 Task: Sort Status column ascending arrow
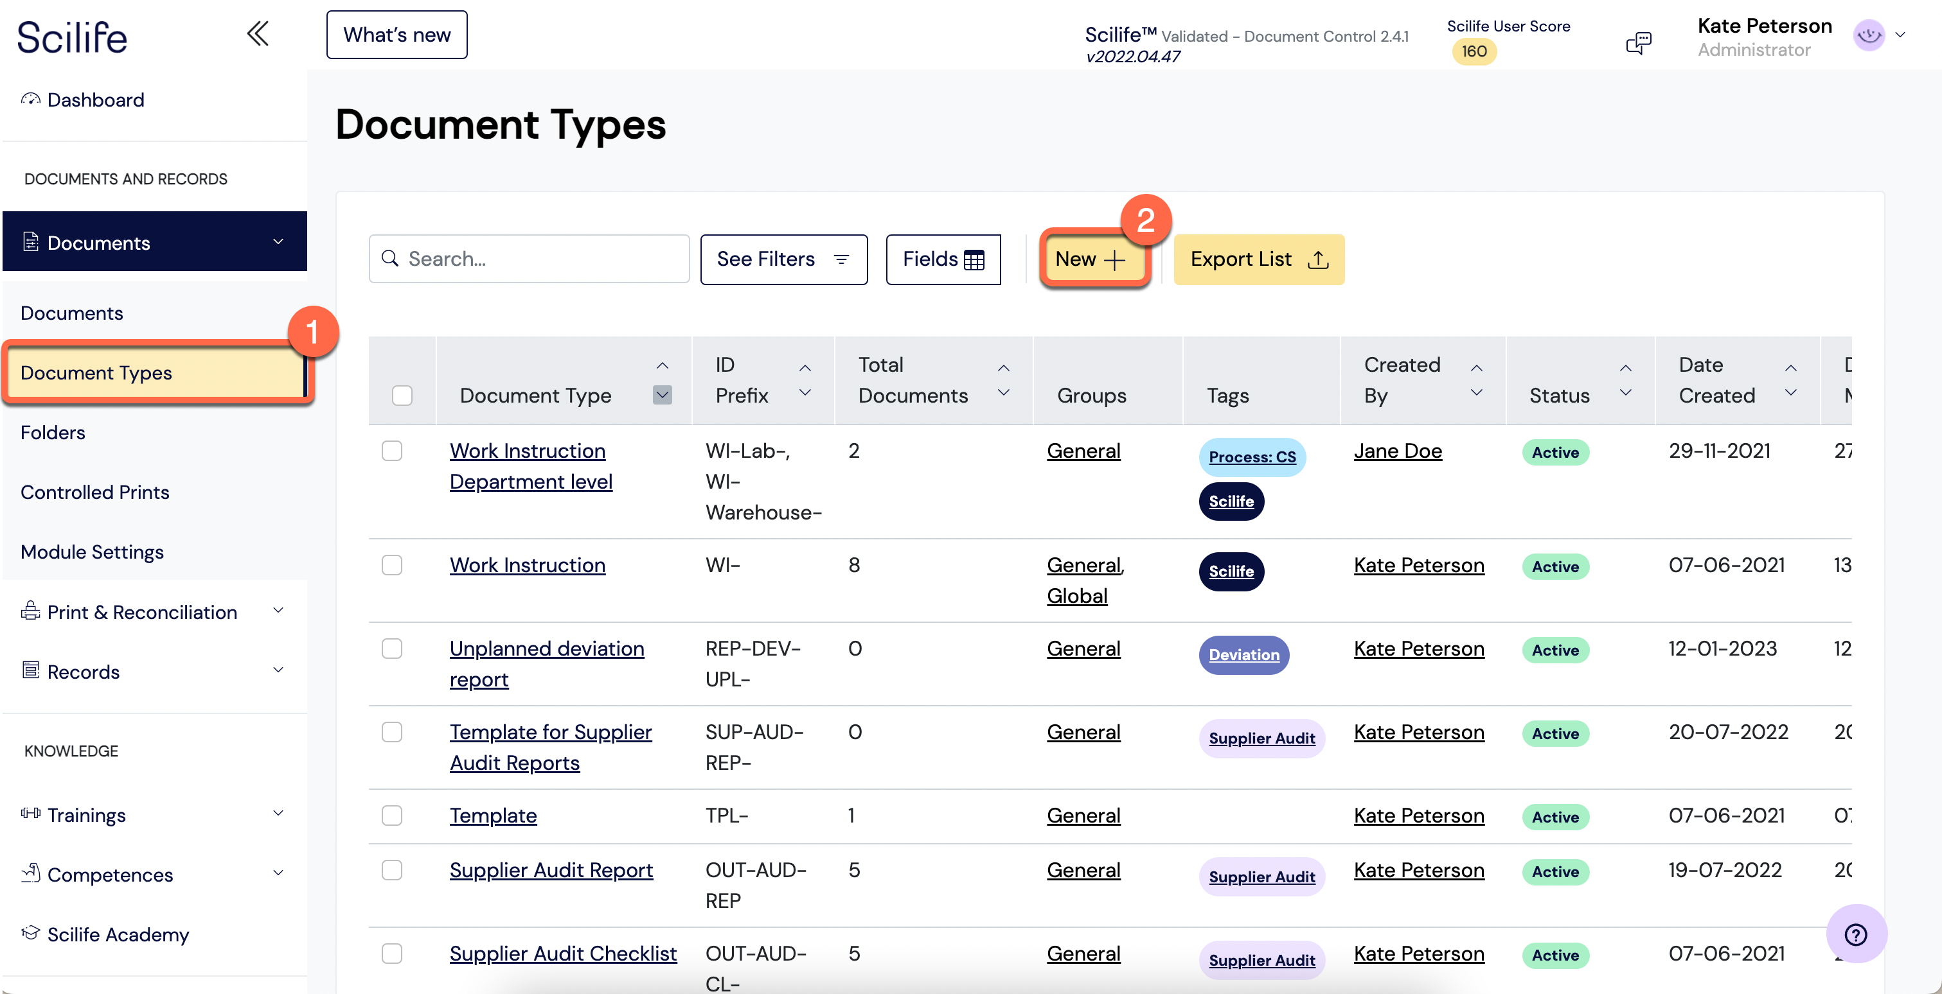(1625, 368)
